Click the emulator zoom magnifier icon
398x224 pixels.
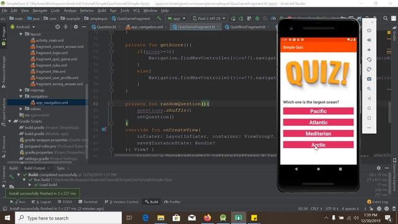[369, 88]
